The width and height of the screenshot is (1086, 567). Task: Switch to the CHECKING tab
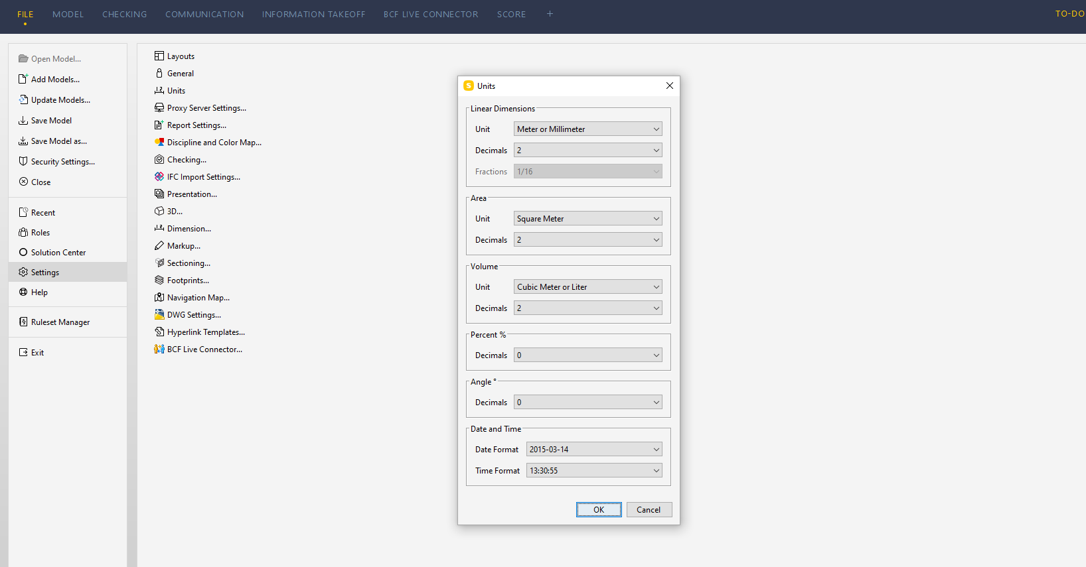[124, 14]
